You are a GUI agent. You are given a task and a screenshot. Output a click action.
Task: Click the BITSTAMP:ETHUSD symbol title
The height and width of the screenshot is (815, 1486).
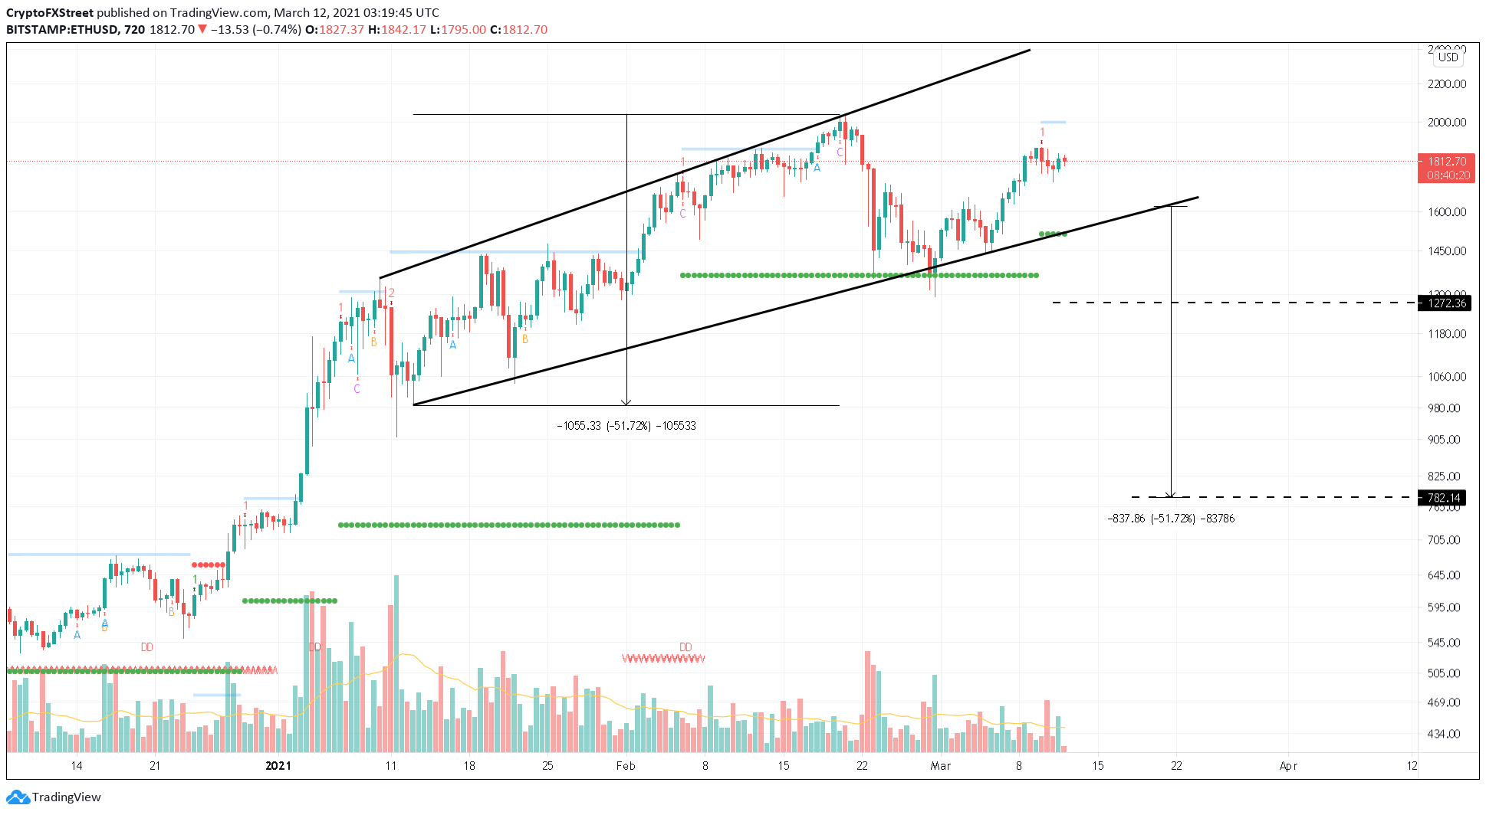62,30
